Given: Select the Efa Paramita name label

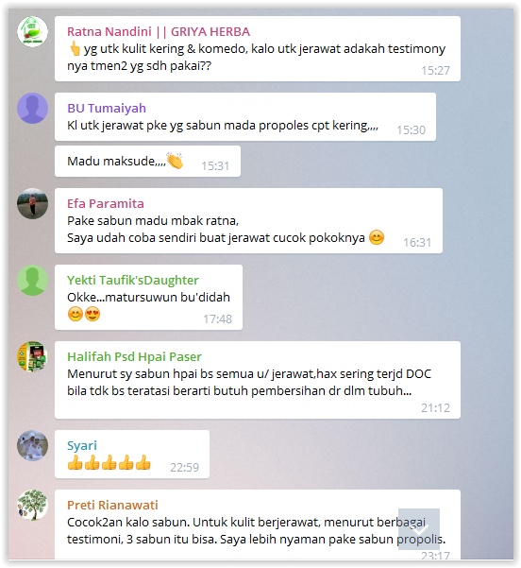Looking at the screenshot, I should (106, 203).
